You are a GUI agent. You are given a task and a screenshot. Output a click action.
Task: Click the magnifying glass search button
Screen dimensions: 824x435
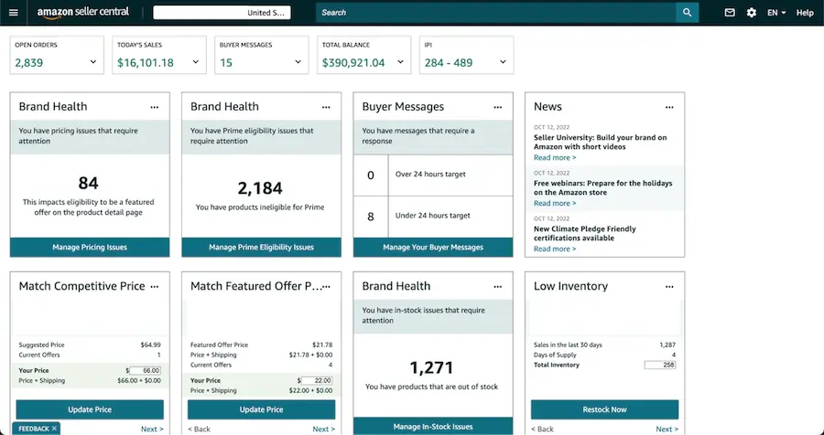click(687, 13)
